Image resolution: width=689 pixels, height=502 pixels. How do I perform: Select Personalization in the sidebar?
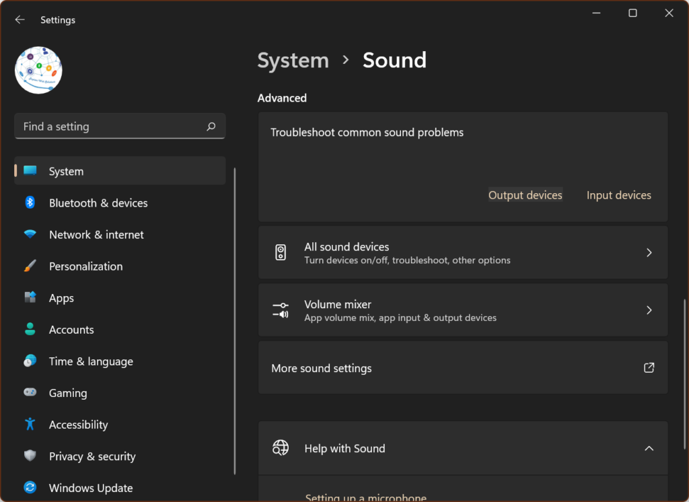pyautogui.click(x=120, y=266)
